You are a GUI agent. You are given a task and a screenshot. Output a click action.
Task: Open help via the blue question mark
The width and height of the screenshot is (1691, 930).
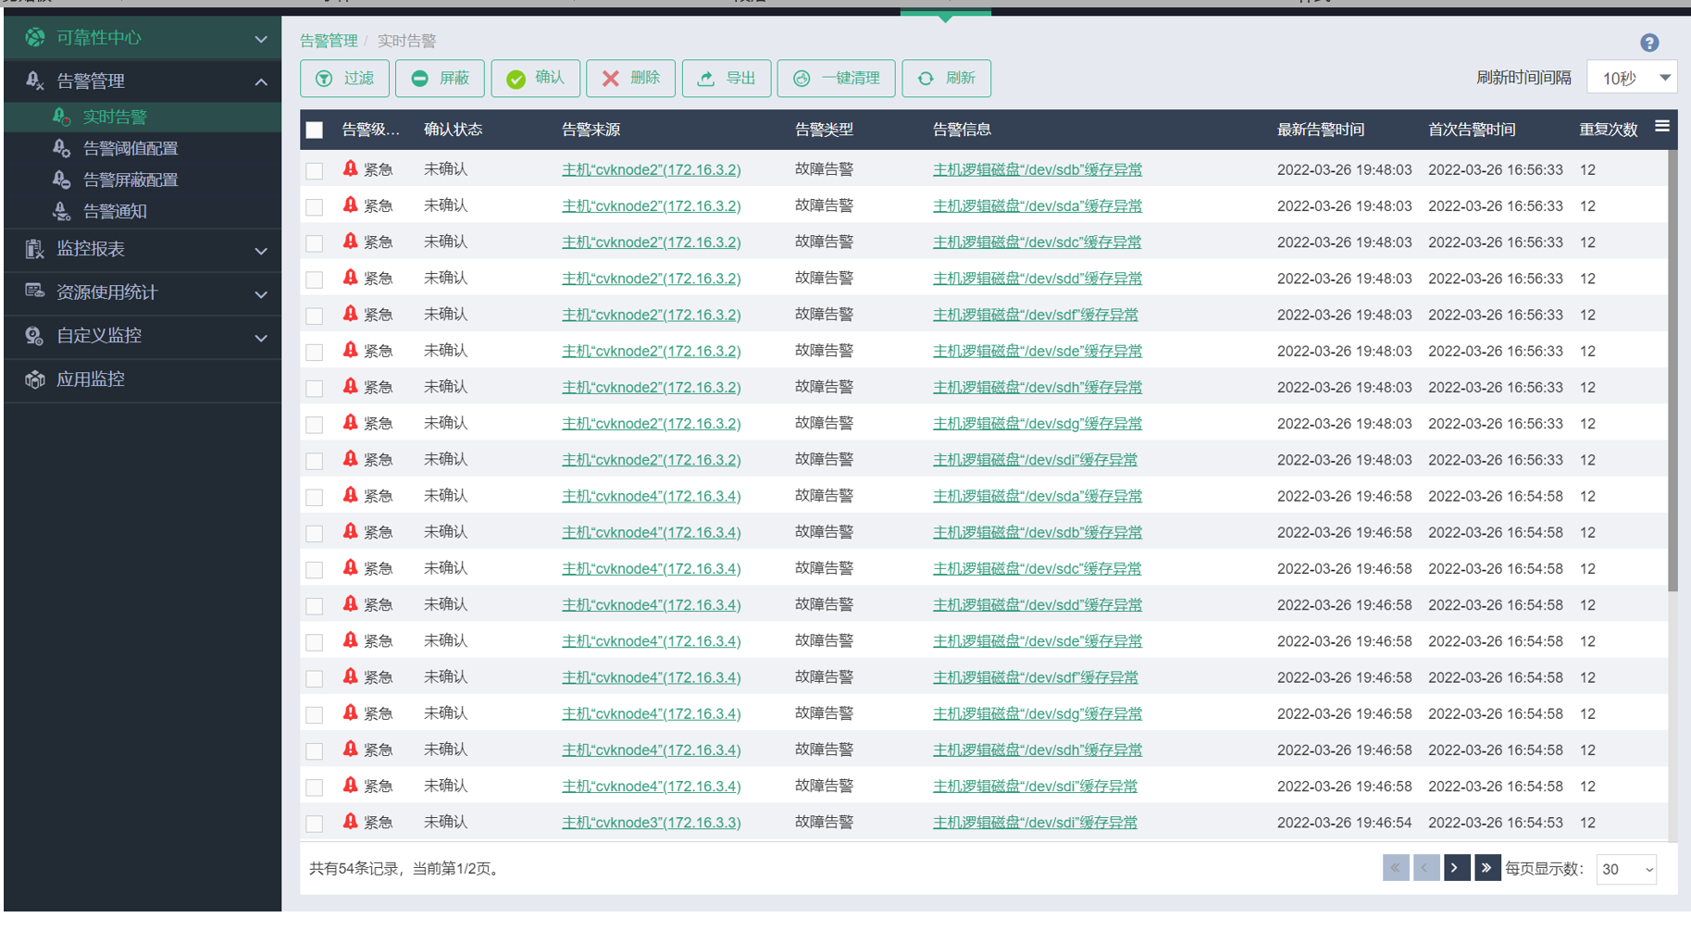[1648, 43]
